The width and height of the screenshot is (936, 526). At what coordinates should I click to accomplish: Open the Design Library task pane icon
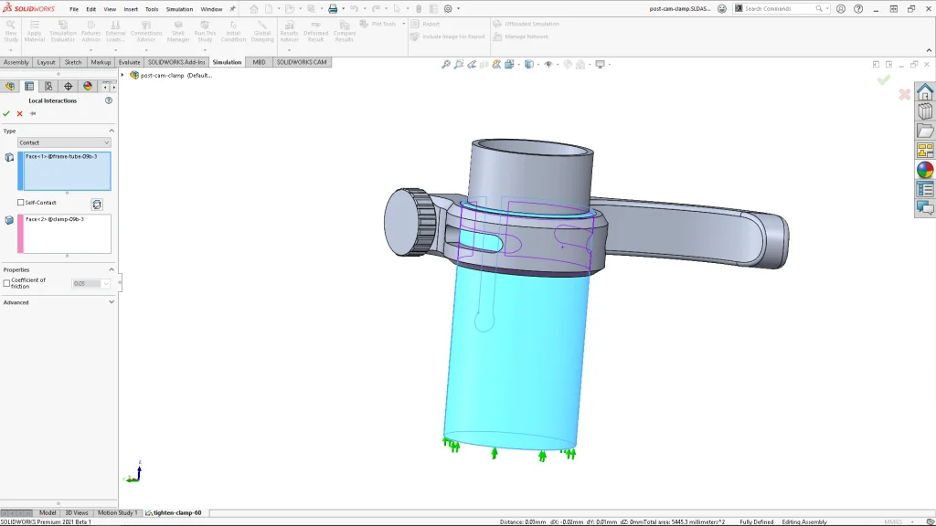pyautogui.click(x=925, y=112)
